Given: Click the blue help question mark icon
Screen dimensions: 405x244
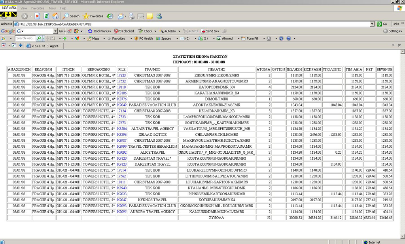Looking at the screenshot, I should coord(289,38).
